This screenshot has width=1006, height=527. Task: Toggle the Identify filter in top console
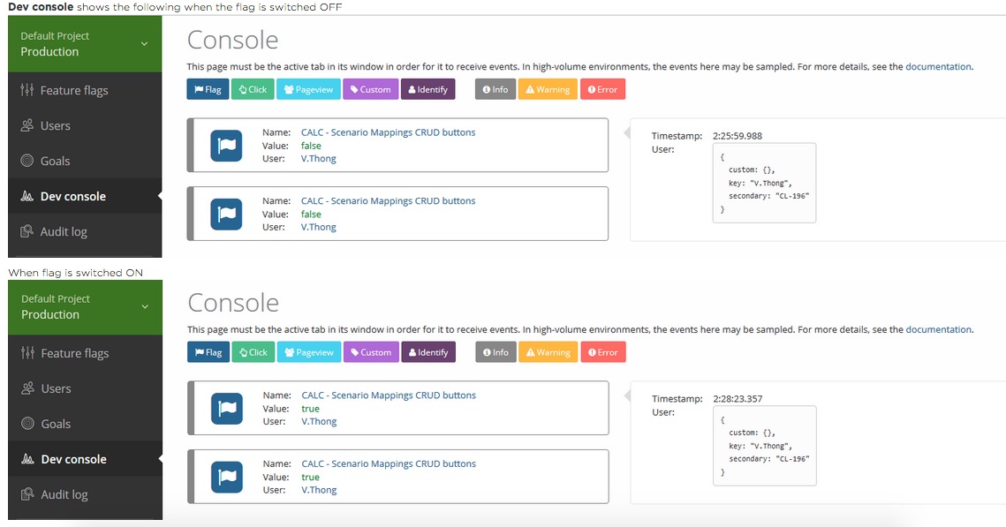click(427, 89)
